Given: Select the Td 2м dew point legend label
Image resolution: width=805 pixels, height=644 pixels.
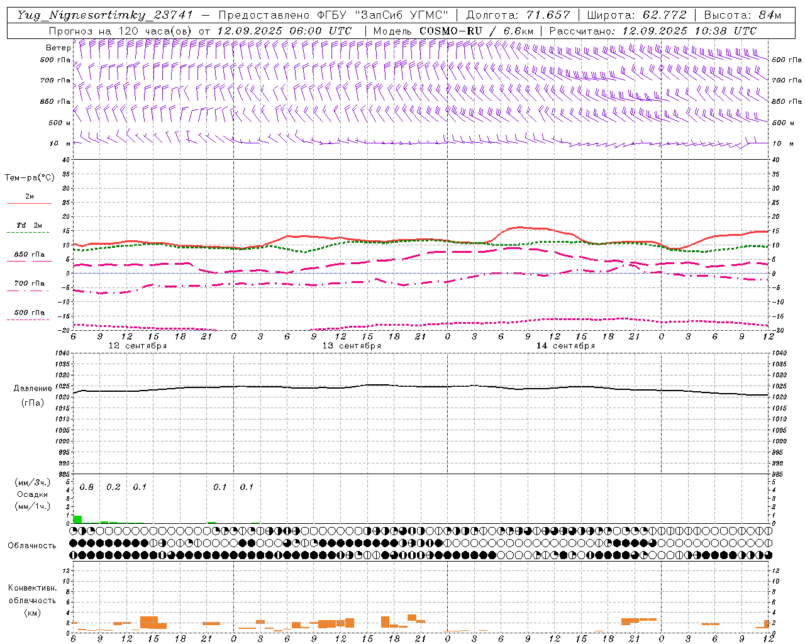Looking at the screenshot, I should [x=30, y=225].
